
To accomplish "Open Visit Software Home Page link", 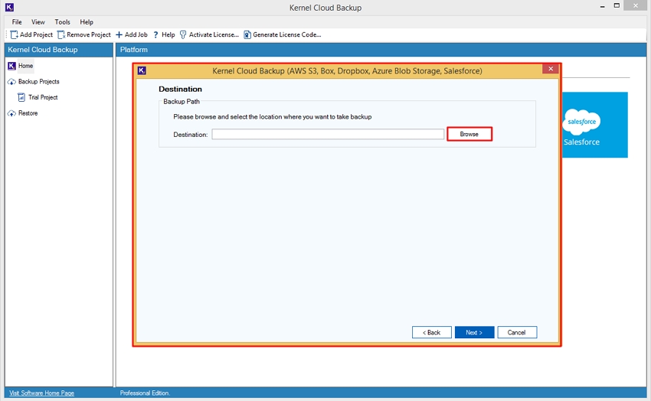I will coord(41,393).
